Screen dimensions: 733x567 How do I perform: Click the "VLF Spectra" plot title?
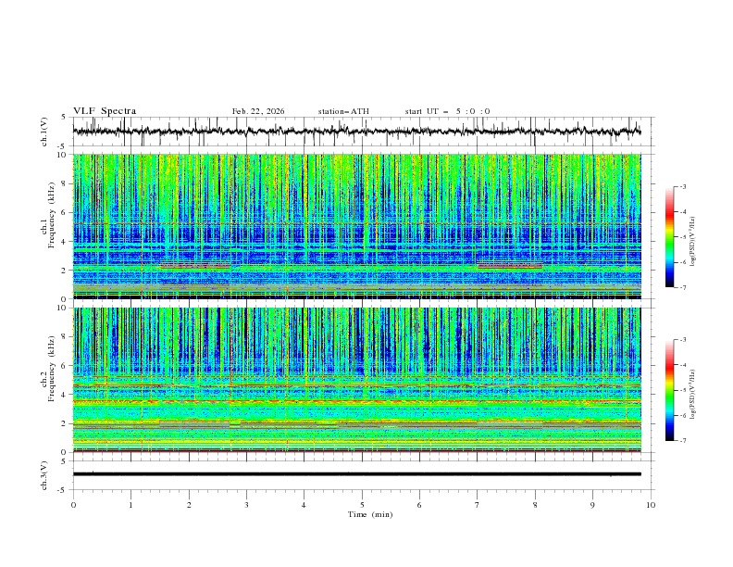coord(105,111)
